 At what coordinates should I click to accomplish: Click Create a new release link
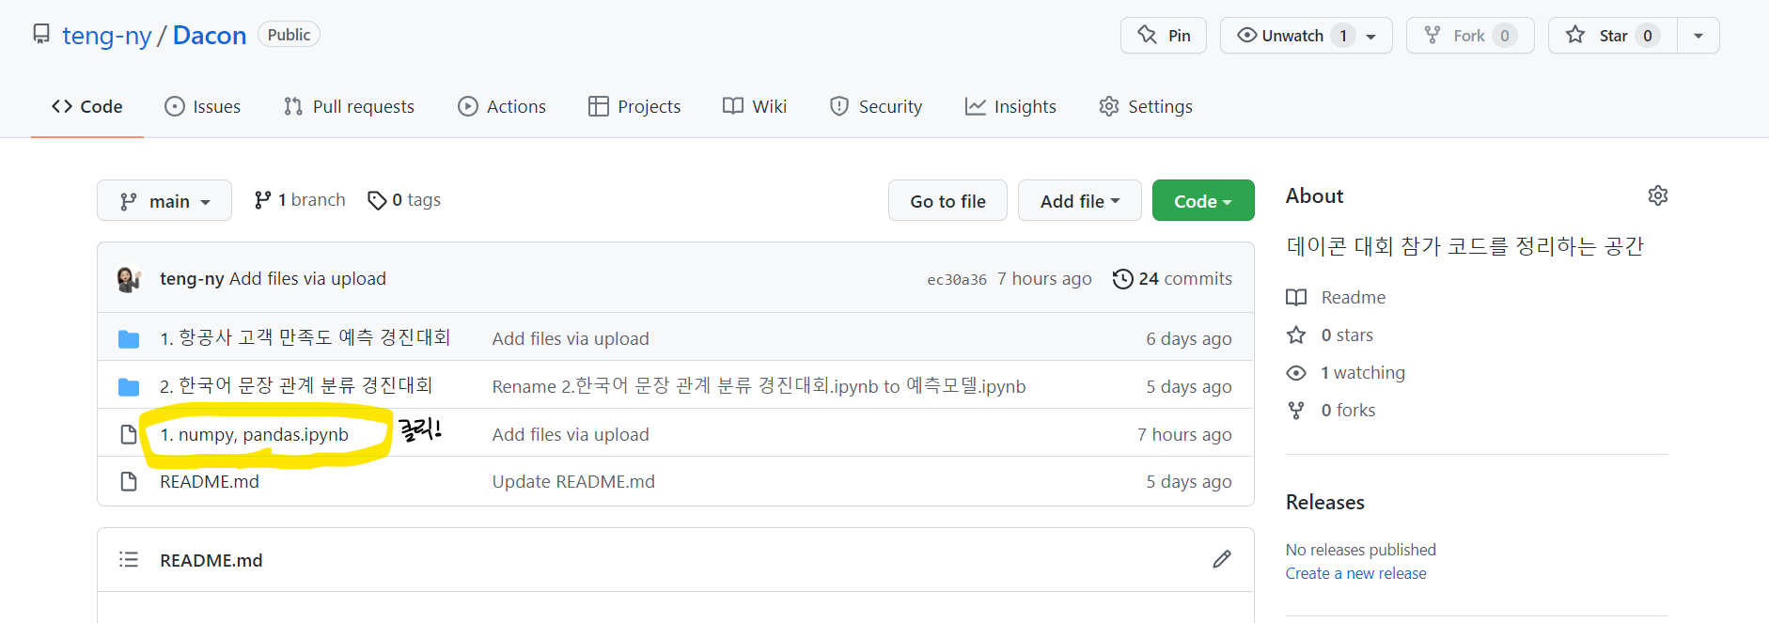coord(1356,573)
